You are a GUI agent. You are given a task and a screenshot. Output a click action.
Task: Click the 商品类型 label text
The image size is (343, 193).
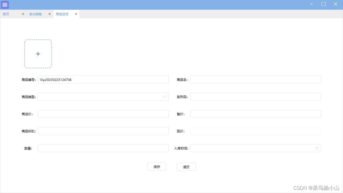pos(29,97)
